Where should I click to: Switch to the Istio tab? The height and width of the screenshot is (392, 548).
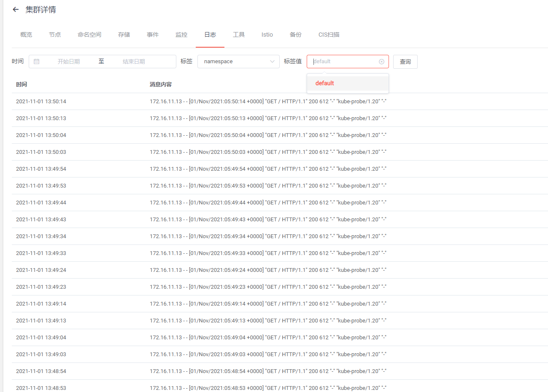(267, 35)
